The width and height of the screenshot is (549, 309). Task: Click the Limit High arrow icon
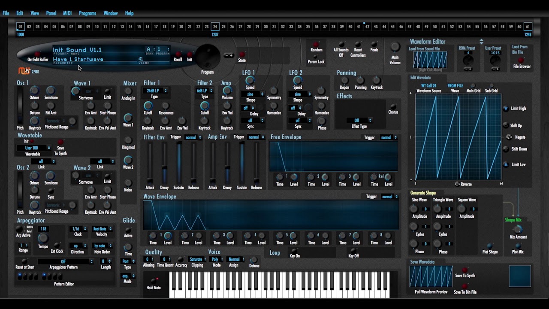pos(506,109)
